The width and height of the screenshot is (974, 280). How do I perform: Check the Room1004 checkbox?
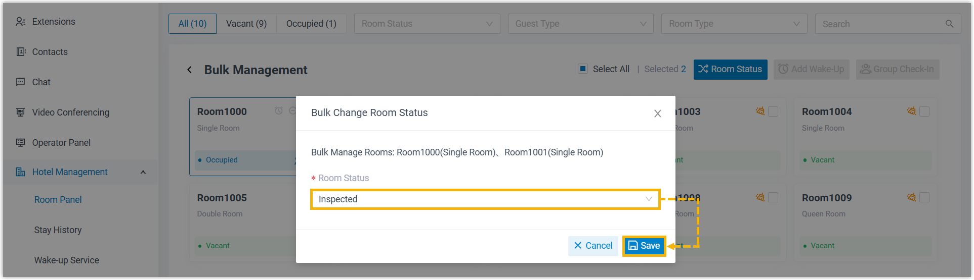point(924,111)
